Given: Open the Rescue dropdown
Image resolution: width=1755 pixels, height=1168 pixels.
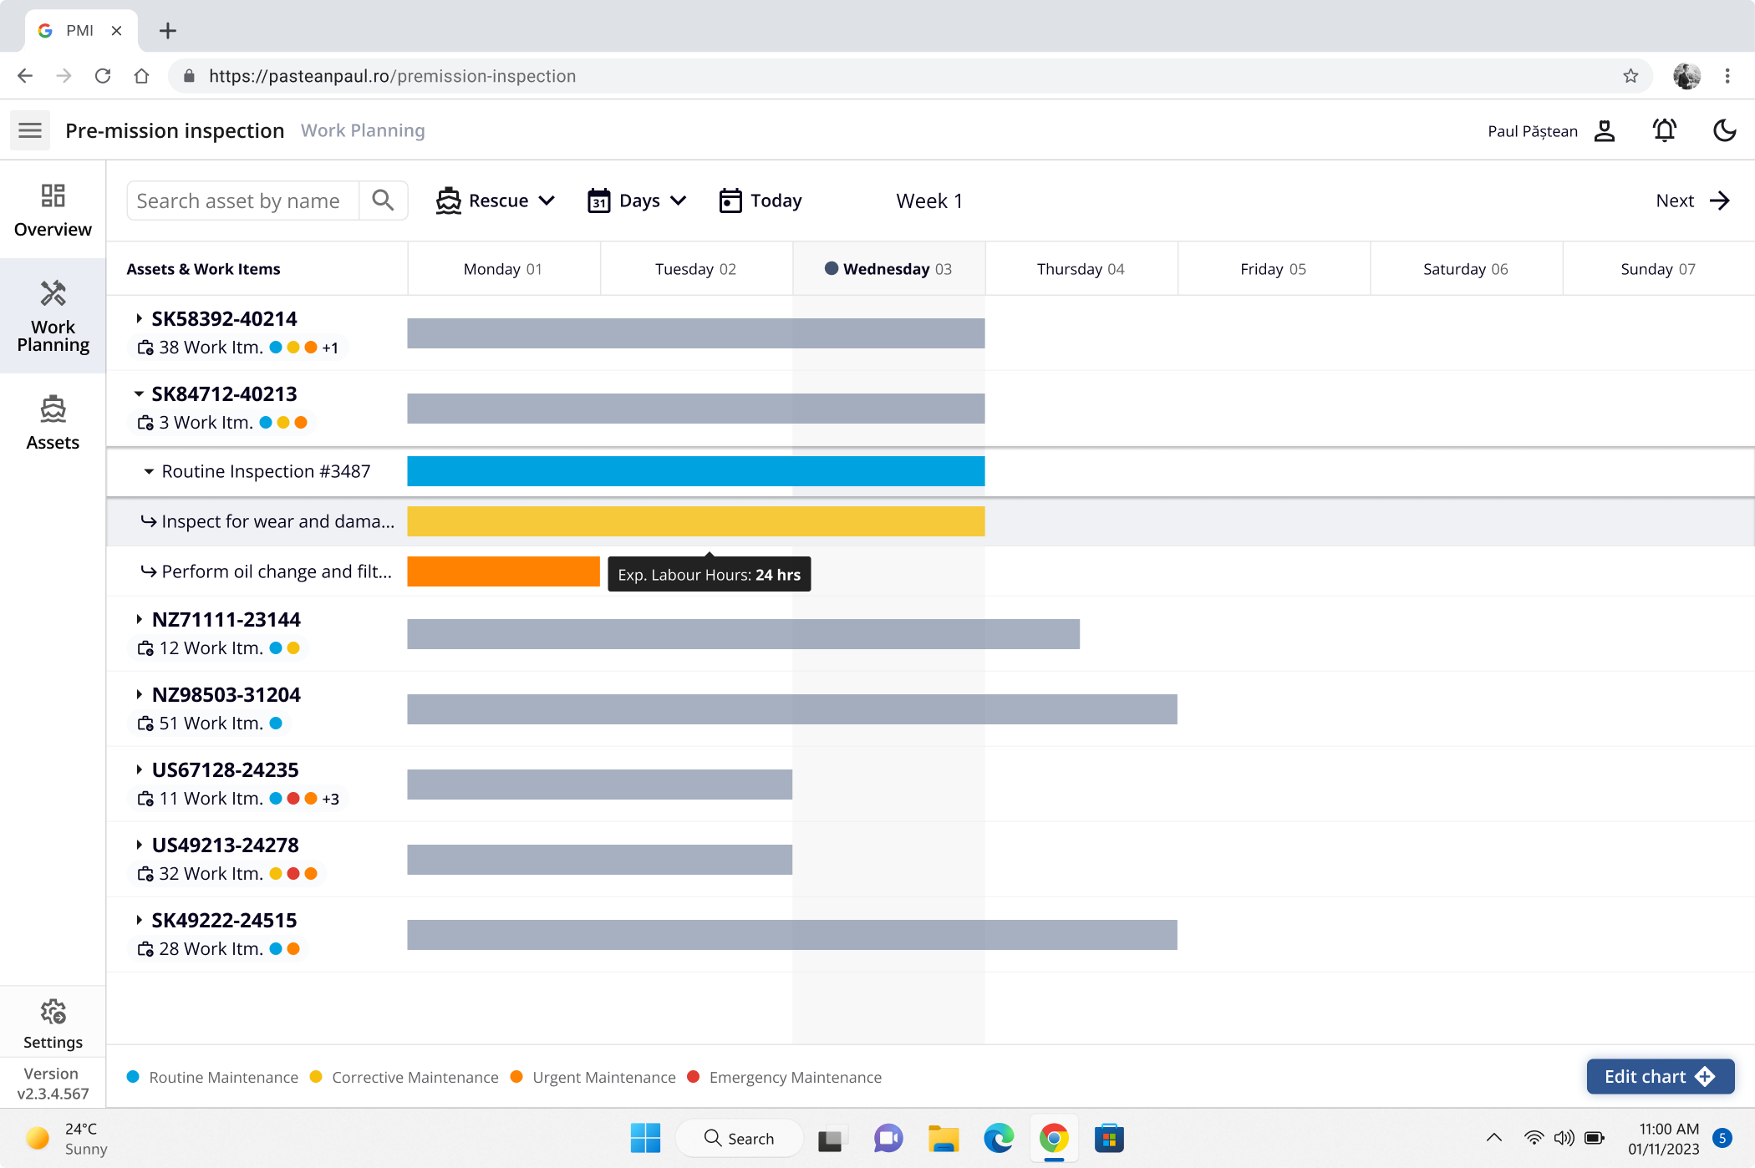Looking at the screenshot, I should pyautogui.click(x=495, y=201).
